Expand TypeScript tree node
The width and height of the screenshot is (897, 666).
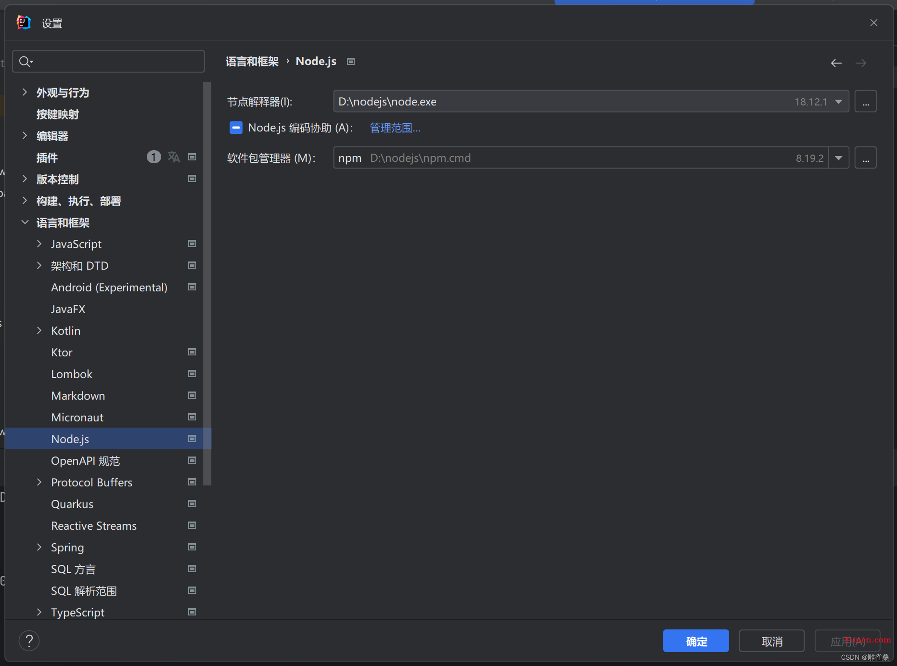[x=39, y=612]
